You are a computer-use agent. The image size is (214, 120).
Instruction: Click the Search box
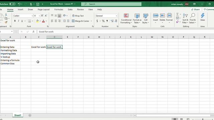point(111,4)
